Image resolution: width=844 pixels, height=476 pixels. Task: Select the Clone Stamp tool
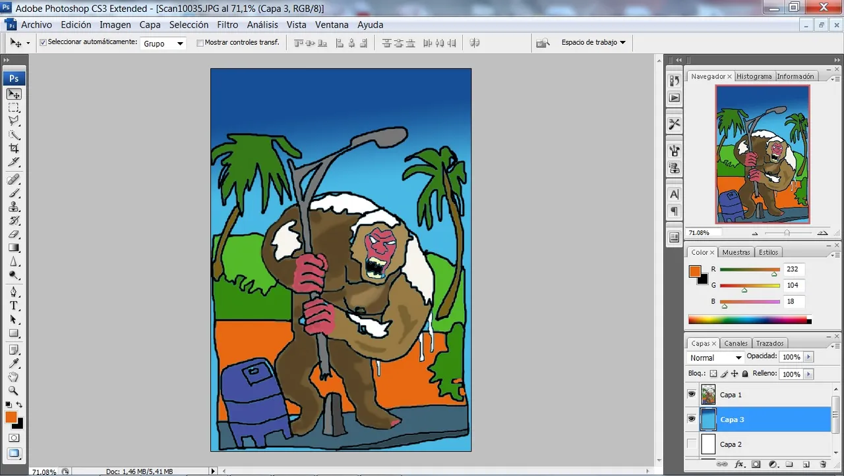14,207
